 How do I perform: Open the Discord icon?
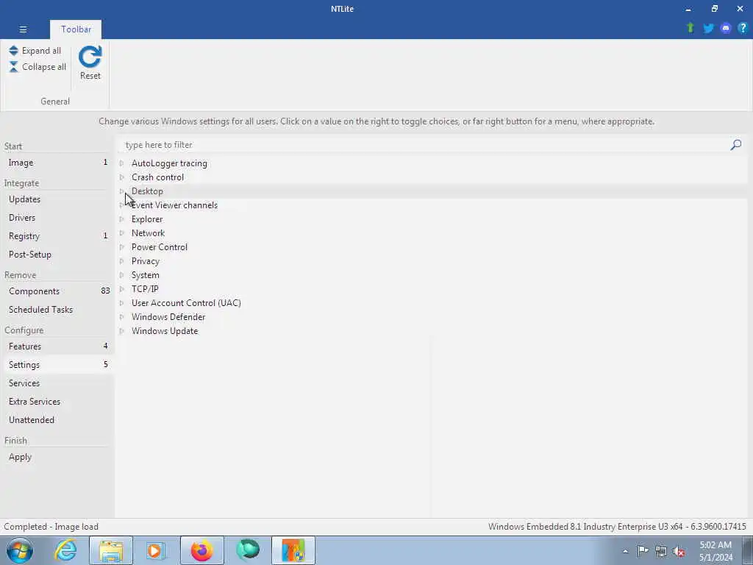click(726, 29)
